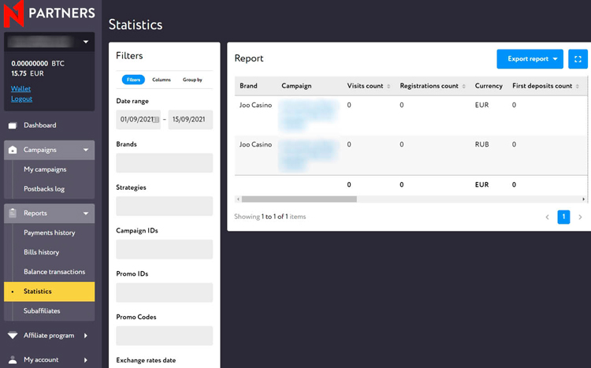
Task: Select Statistics in the sidebar
Action: (50, 292)
